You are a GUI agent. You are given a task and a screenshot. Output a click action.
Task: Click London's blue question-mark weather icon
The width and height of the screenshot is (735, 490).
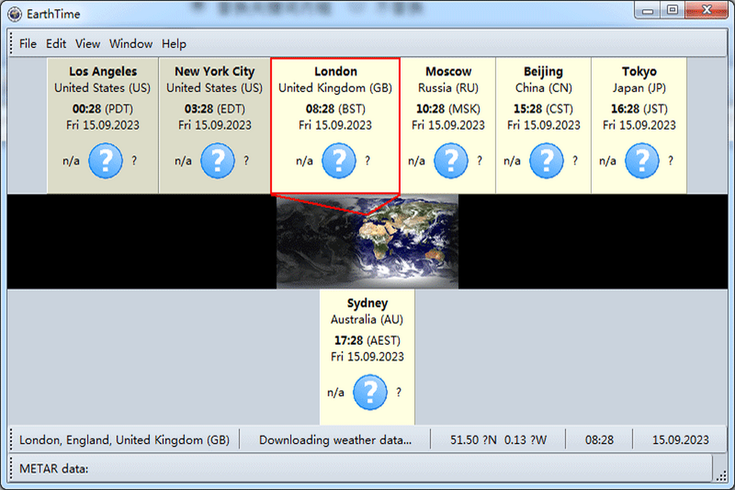coord(339,160)
